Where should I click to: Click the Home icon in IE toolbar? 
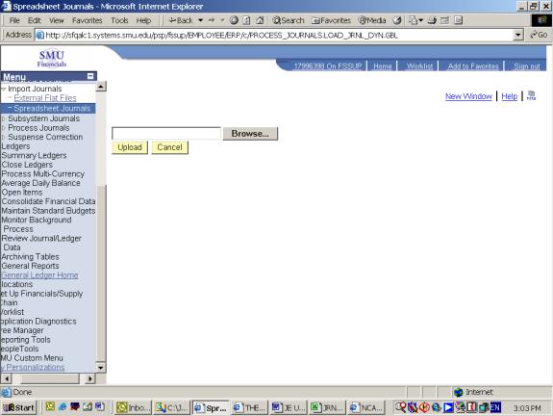coord(260,20)
